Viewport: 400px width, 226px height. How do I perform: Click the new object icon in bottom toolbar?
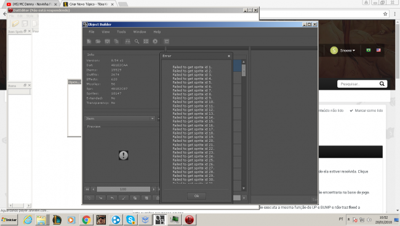coord(146,198)
